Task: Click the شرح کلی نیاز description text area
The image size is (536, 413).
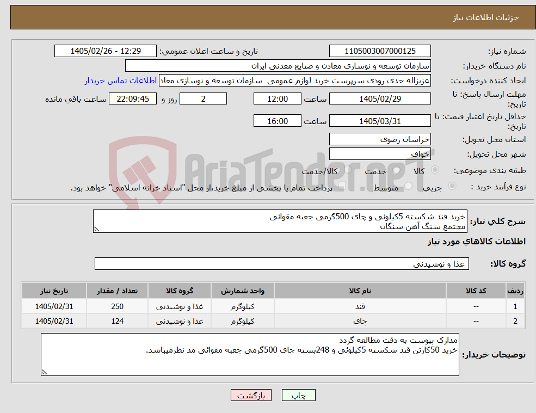Action: (280, 221)
